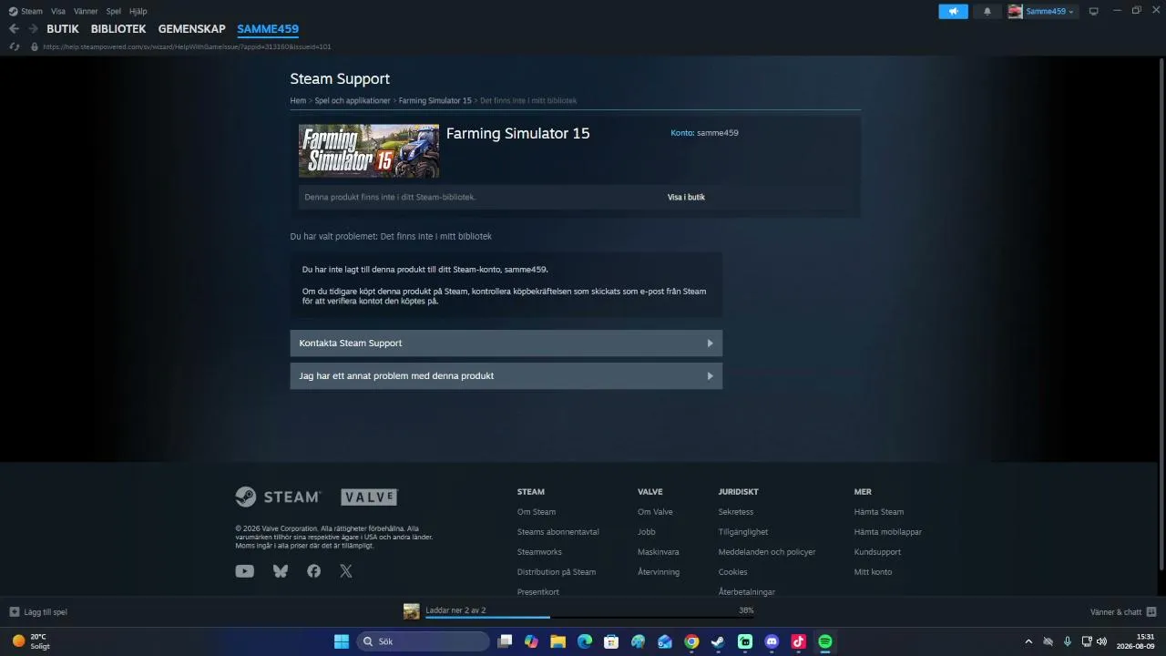Viewport: 1166px width, 656px height.
Task: Open Microsoft Store from the taskbar
Action: (611, 641)
